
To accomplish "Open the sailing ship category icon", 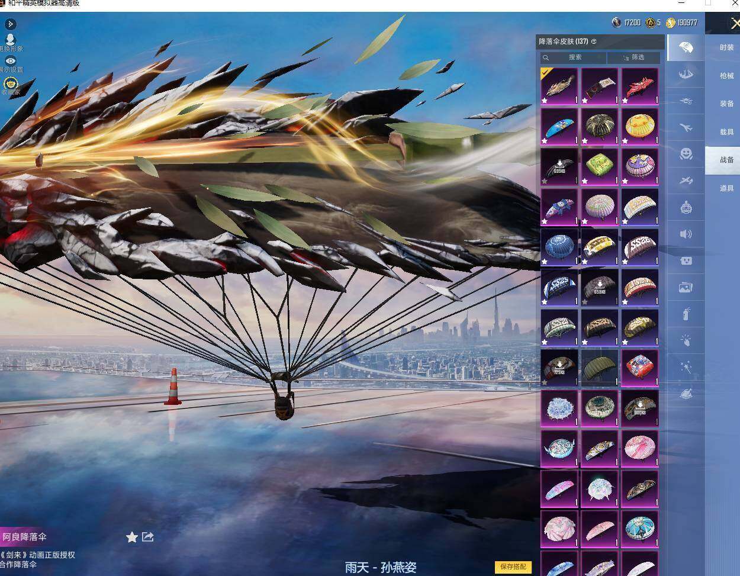I will click(x=686, y=74).
